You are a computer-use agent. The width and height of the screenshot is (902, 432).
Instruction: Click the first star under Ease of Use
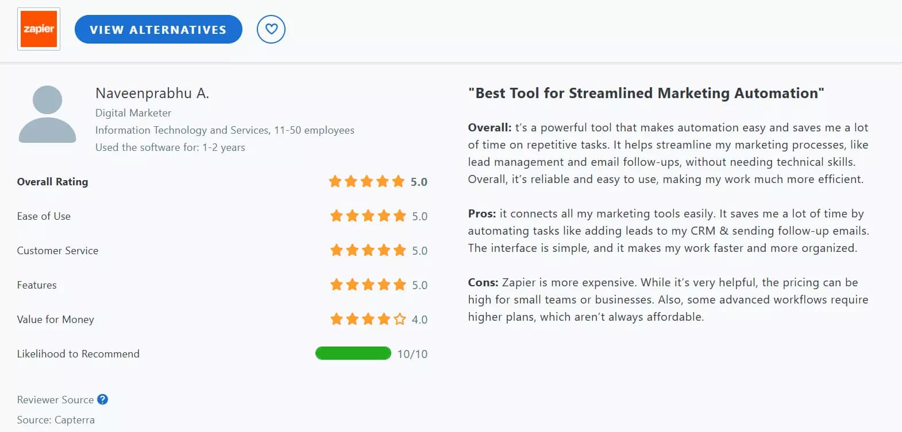tap(336, 216)
